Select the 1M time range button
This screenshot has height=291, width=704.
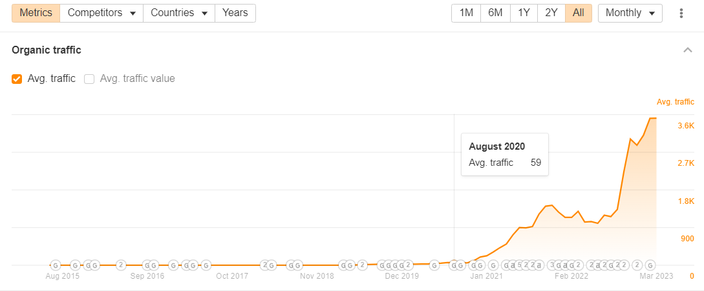pos(466,13)
